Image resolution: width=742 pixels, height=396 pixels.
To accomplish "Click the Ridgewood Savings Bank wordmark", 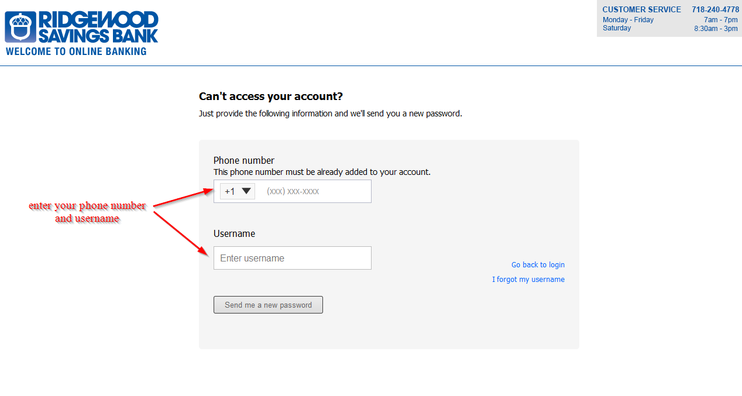I will [x=98, y=27].
